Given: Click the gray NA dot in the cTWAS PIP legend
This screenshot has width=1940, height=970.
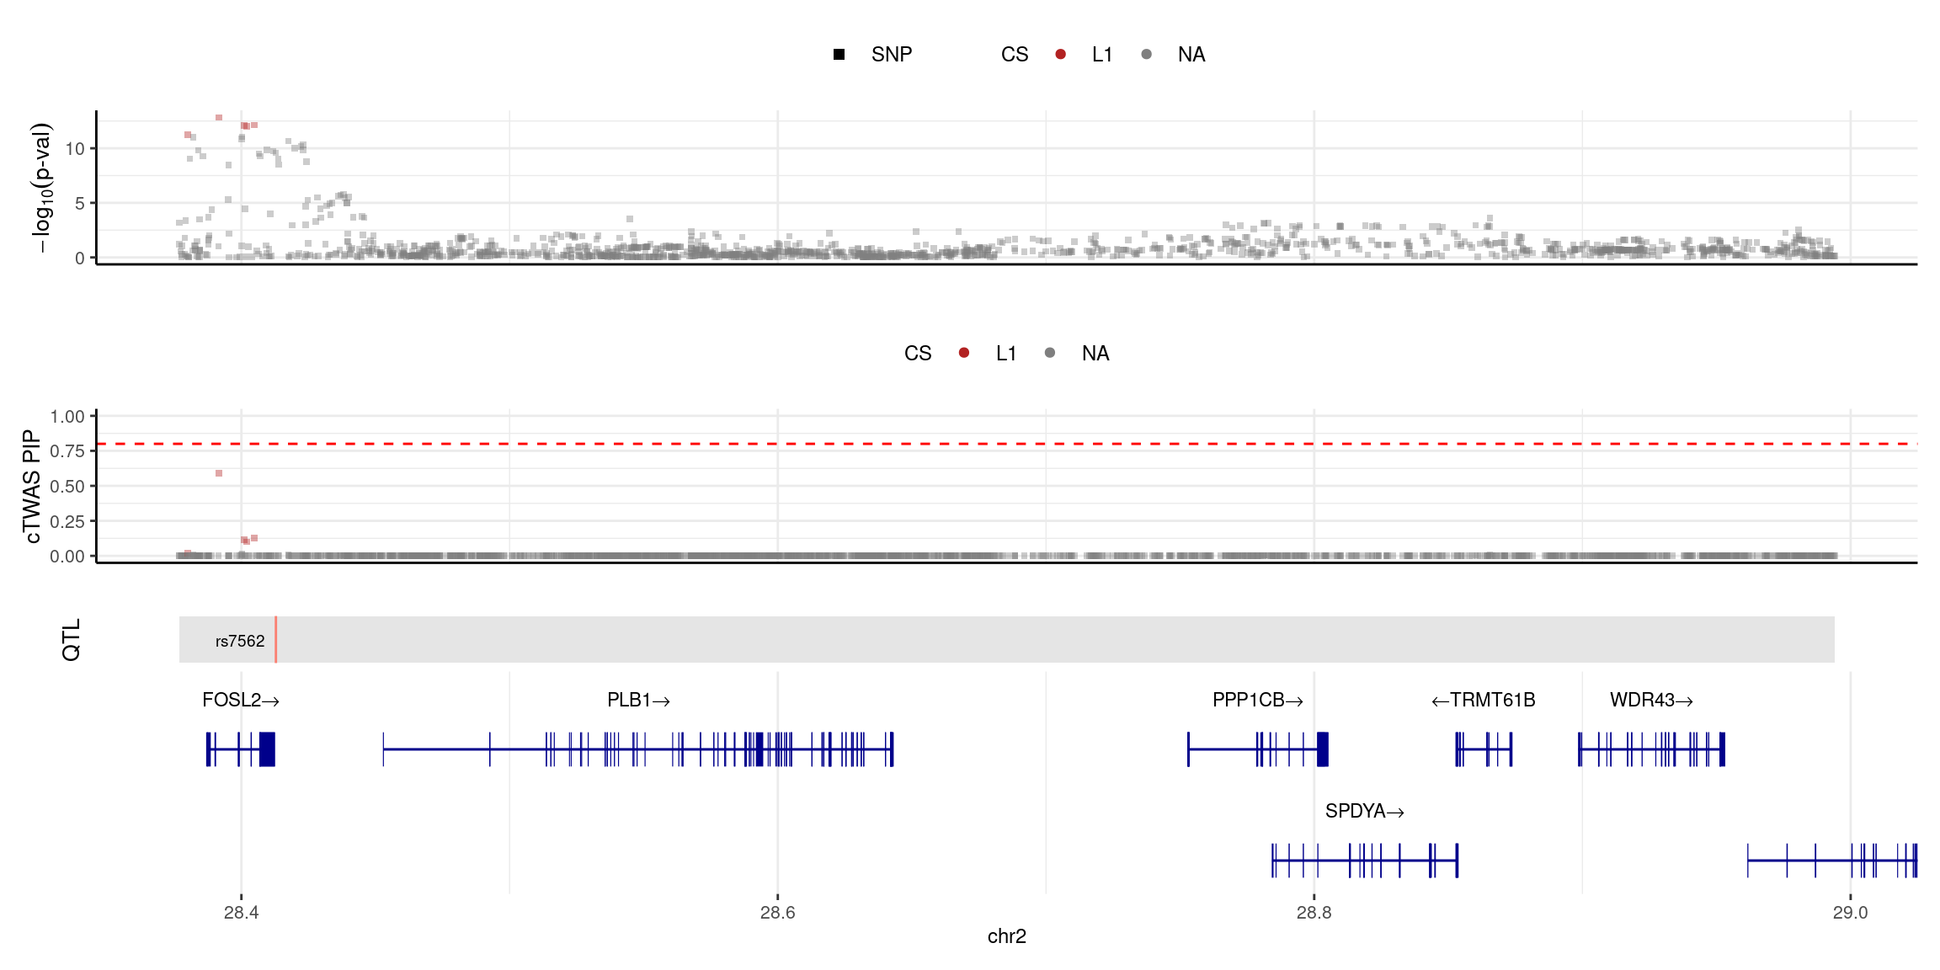Looking at the screenshot, I should tap(1050, 353).
